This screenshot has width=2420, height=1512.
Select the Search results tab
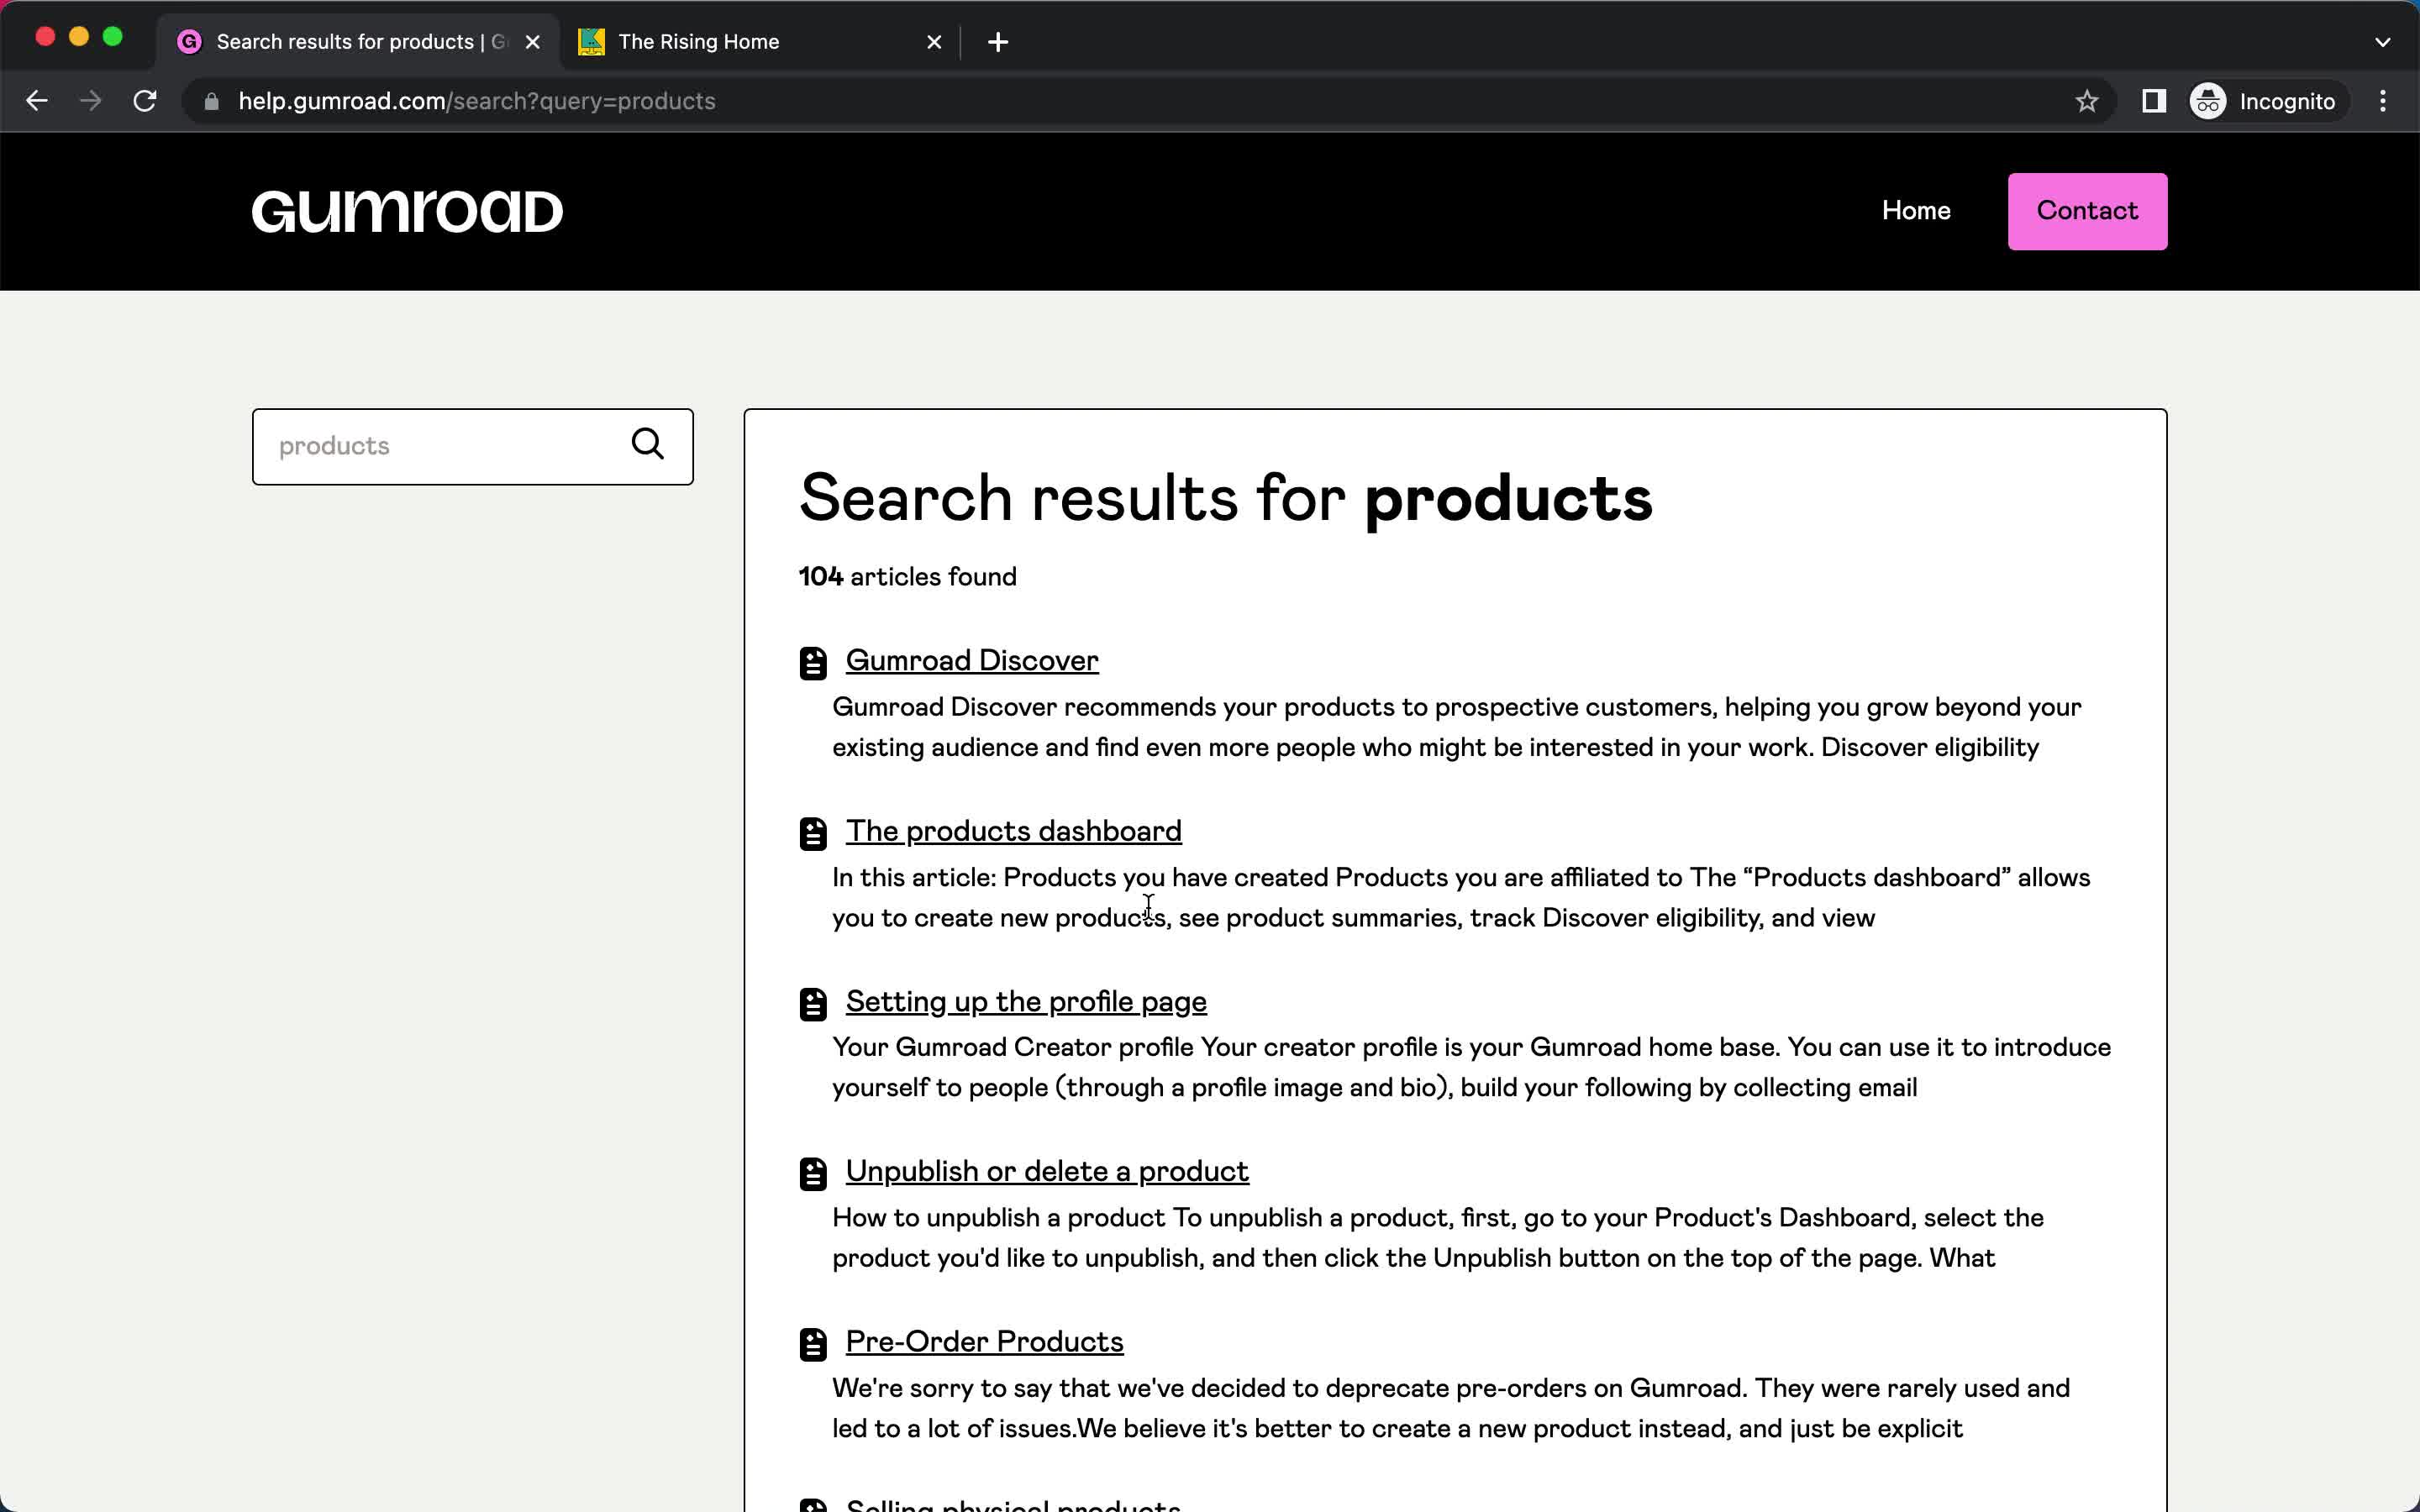pyautogui.click(x=357, y=40)
